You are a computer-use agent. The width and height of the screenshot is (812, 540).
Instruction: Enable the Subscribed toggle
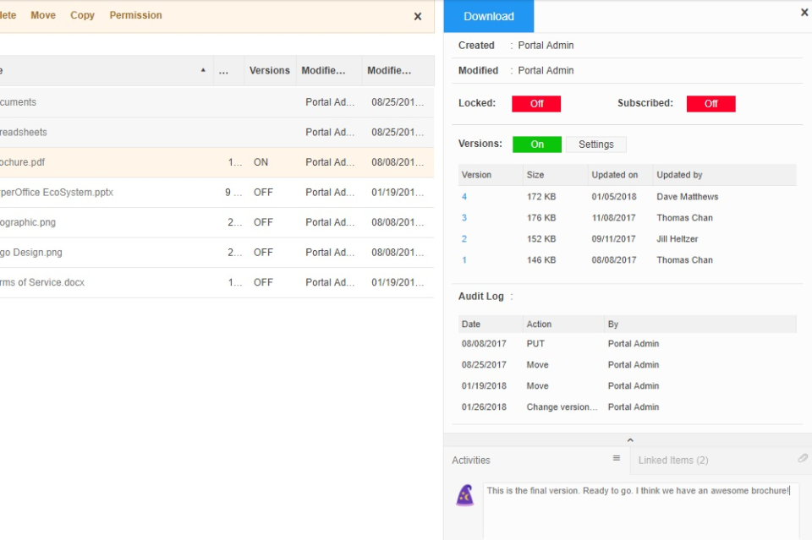click(709, 103)
